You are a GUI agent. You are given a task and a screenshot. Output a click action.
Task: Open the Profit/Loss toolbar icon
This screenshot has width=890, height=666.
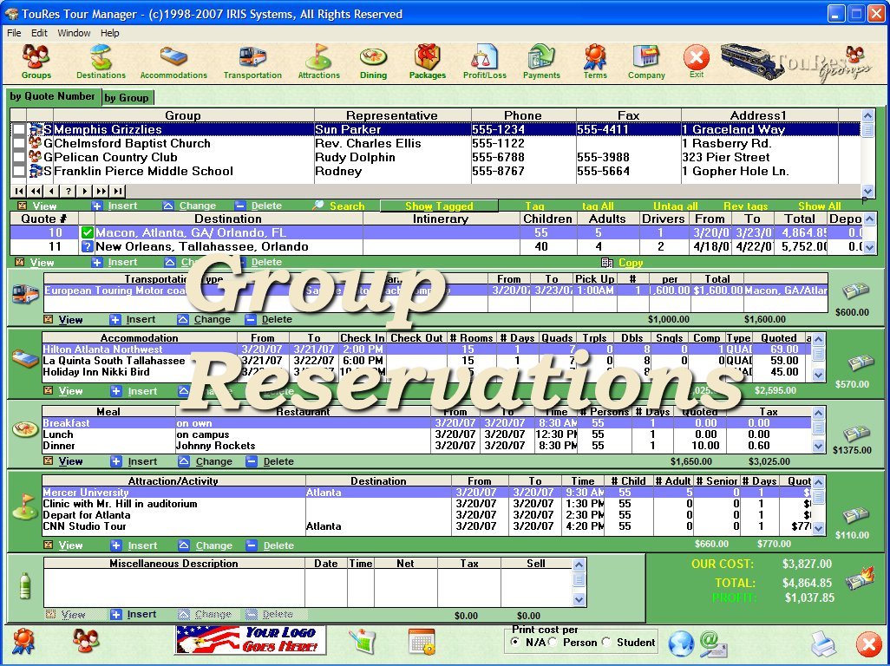(x=484, y=62)
